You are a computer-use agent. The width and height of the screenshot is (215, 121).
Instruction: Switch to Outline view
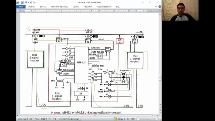point(125,119)
